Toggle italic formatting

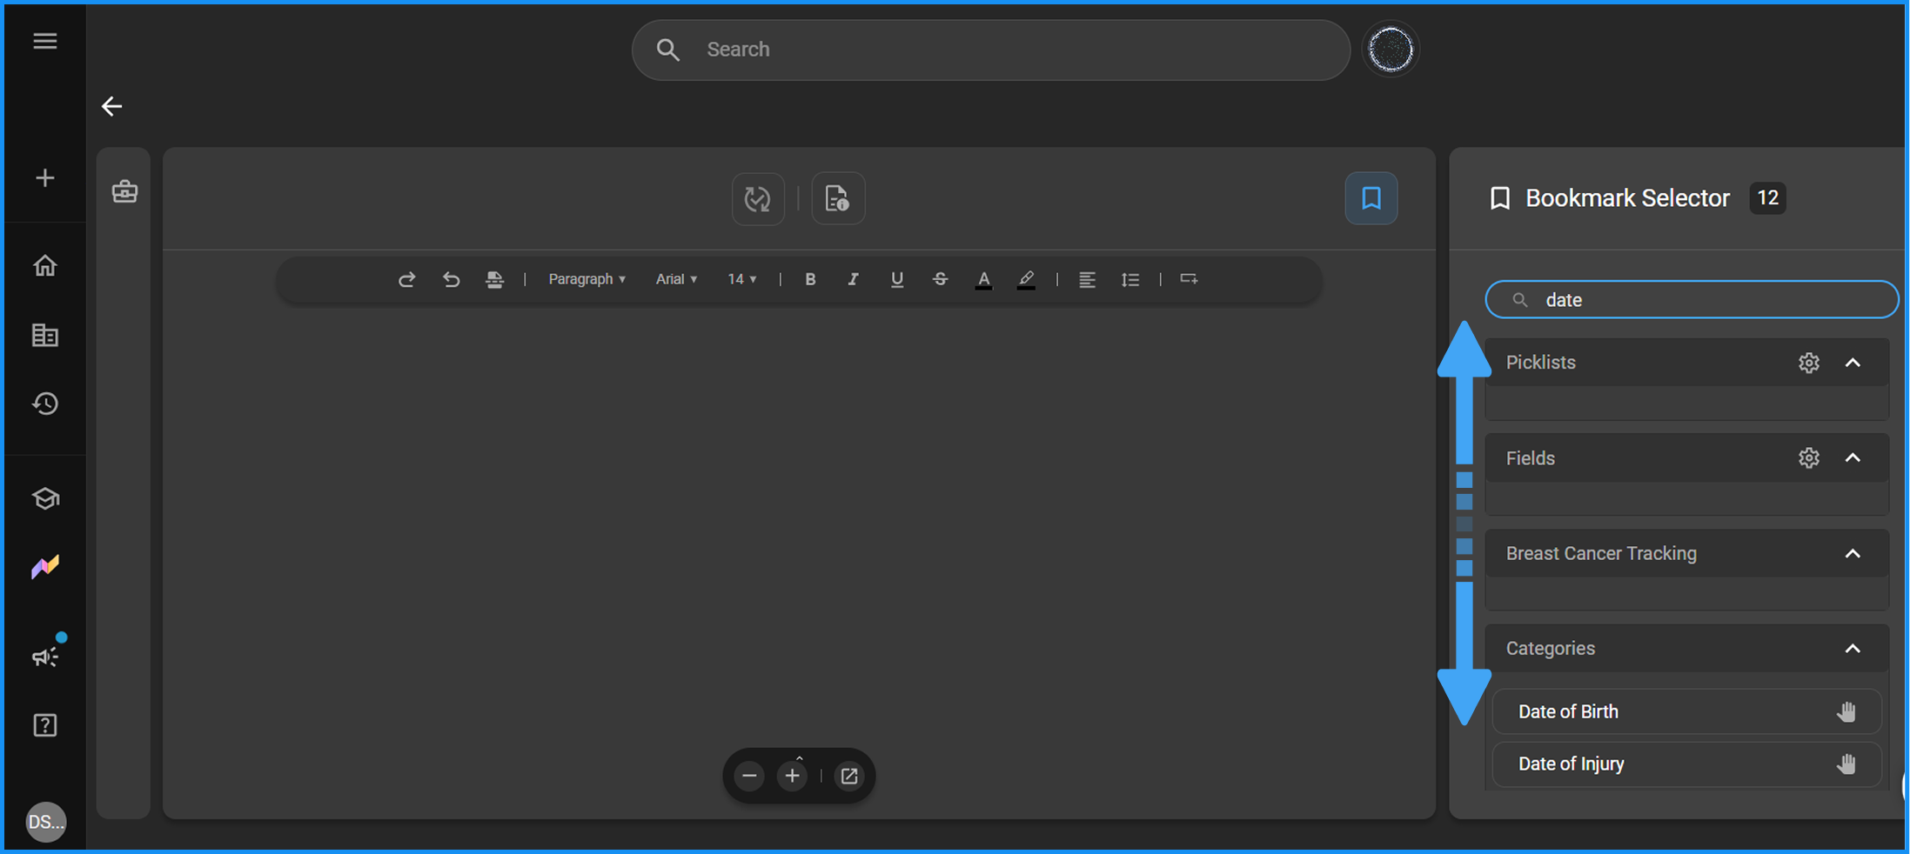[x=853, y=279]
